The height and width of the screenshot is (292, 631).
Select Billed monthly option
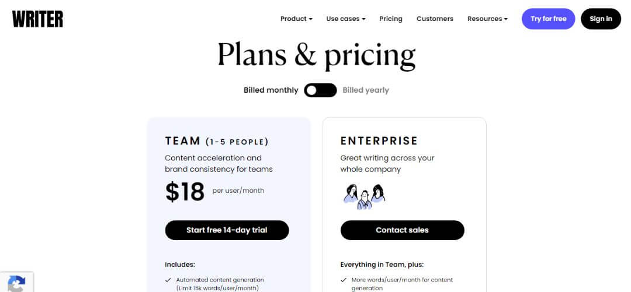271,90
